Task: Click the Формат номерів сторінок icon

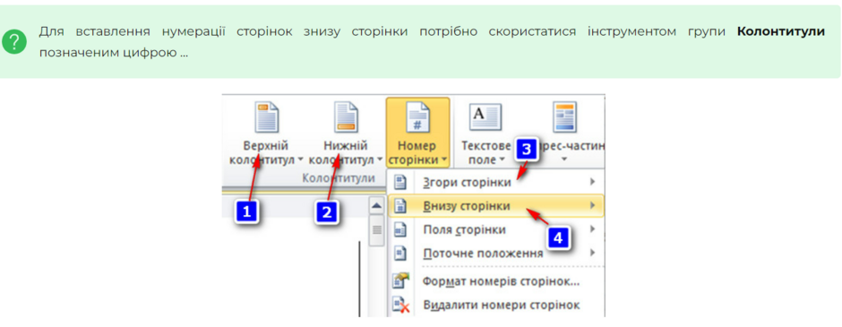Action: pos(401,280)
